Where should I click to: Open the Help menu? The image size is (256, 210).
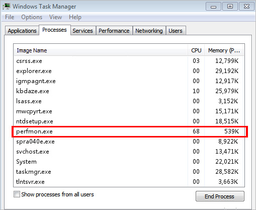[75, 17]
